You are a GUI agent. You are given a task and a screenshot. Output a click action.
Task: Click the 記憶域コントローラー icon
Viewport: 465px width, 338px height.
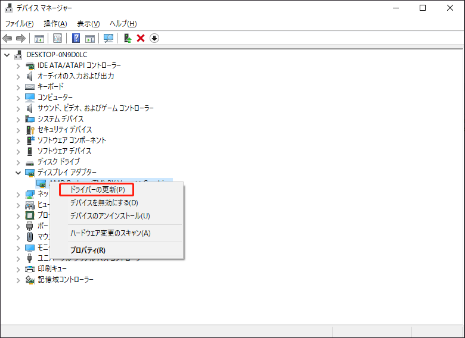[30, 280]
